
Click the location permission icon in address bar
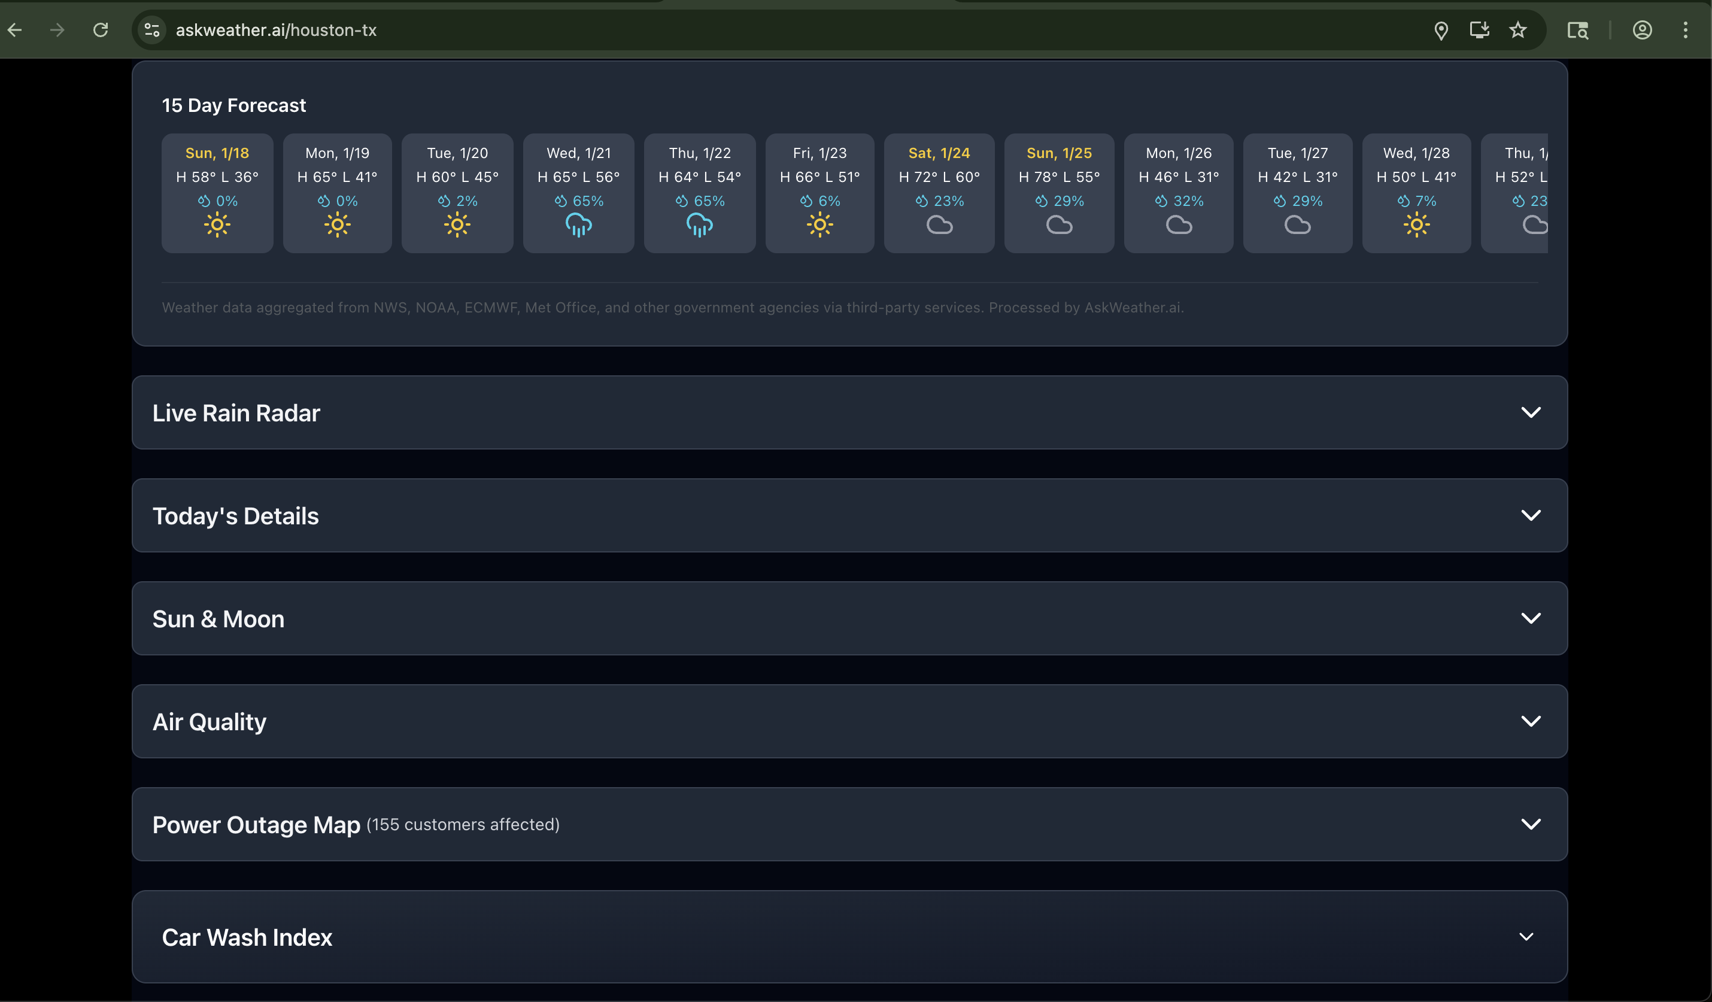pyautogui.click(x=1441, y=30)
